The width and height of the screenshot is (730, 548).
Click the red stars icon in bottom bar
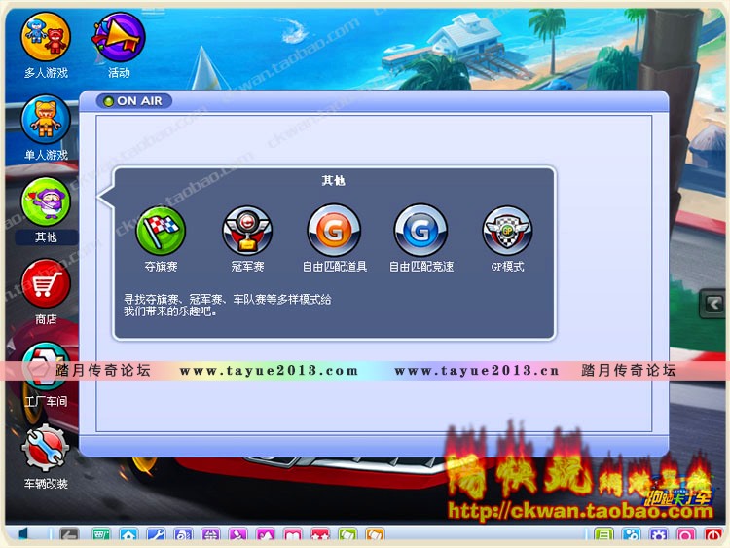[320, 535]
